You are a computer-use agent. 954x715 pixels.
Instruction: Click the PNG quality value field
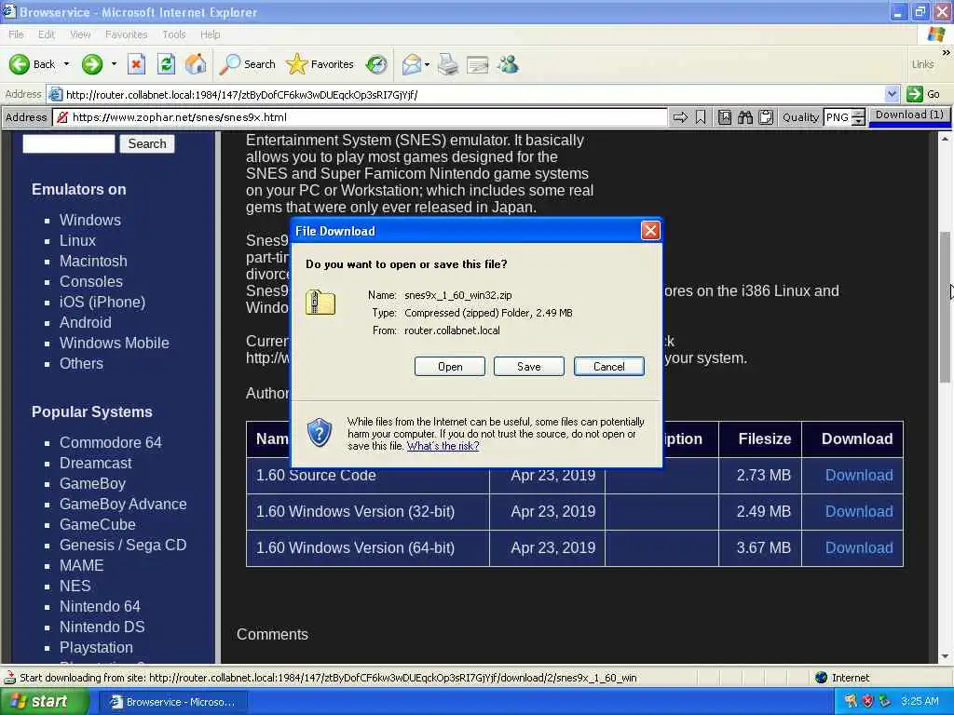838,117
